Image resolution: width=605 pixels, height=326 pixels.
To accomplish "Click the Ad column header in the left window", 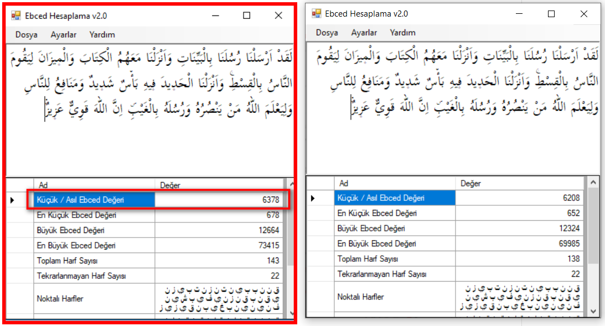I will [94, 185].
